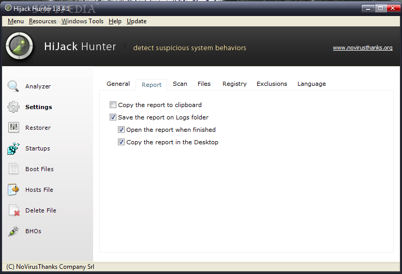Image resolution: width=402 pixels, height=274 pixels.
Task: Click the 'detect suspicious system behaviors' tagline
Action: pos(190,48)
